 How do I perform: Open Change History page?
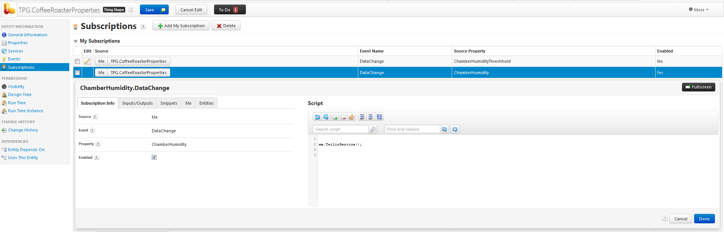tap(23, 130)
